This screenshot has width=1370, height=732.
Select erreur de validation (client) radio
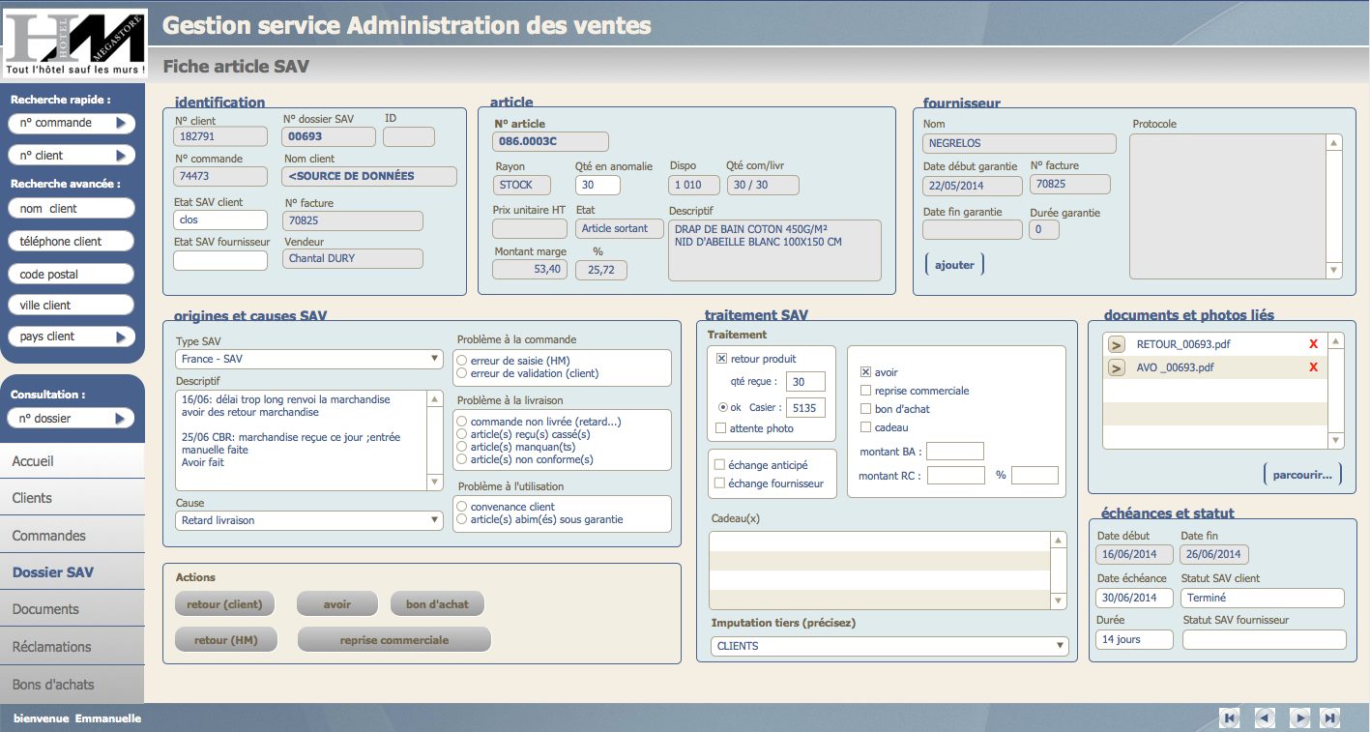(462, 373)
